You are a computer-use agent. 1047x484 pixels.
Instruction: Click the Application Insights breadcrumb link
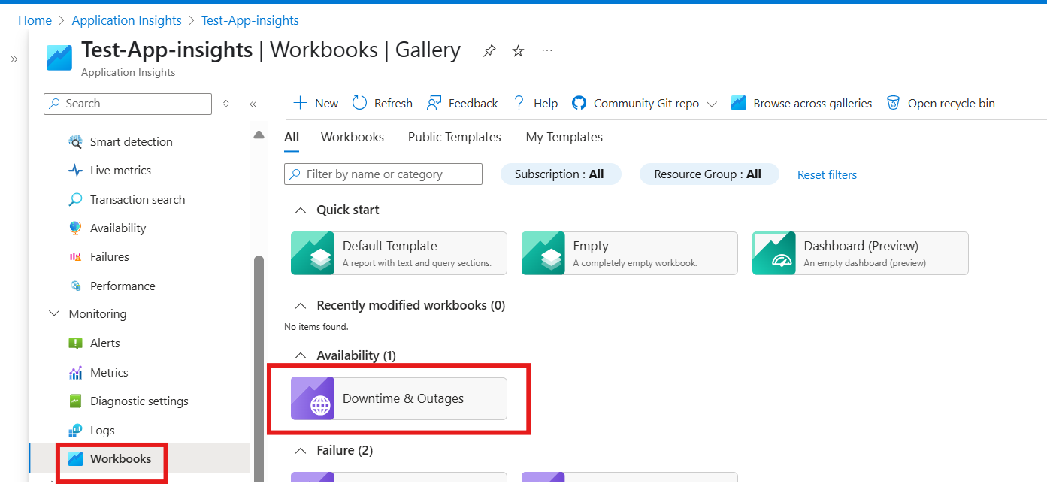point(127,20)
